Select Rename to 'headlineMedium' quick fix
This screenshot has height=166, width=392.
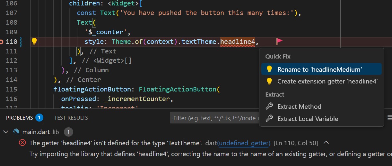tap(321, 69)
